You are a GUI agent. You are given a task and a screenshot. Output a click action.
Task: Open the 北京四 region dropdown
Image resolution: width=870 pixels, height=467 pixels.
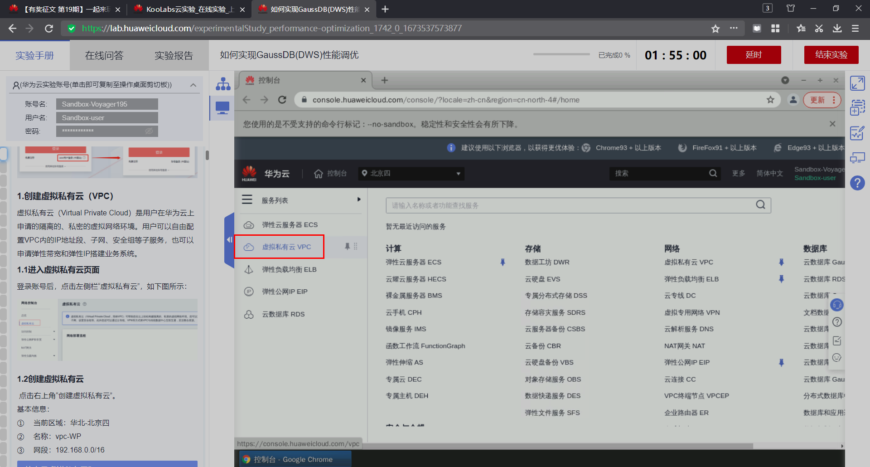coord(411,173)
